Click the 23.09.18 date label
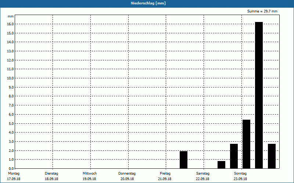This screenshot has width=294, height=183. (240, 179)
